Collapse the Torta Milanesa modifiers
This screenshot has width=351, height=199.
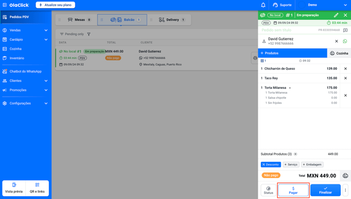point(290,88)
